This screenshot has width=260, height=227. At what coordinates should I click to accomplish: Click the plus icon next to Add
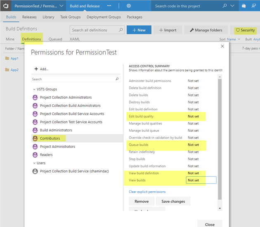(x=36, y=69)
